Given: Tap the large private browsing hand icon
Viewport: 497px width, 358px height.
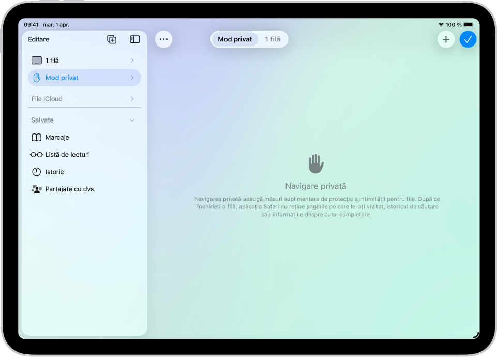Looking at the screenshot, I should tap(316, 164).
